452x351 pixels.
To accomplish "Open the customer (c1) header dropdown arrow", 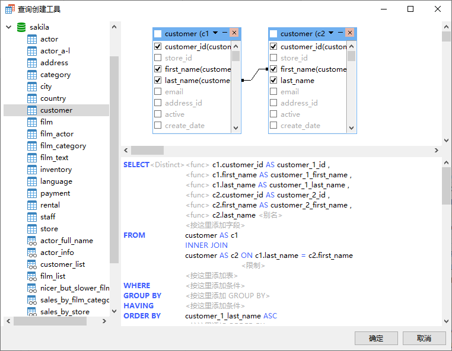I will pyautogui.click(x=215, y=33).
